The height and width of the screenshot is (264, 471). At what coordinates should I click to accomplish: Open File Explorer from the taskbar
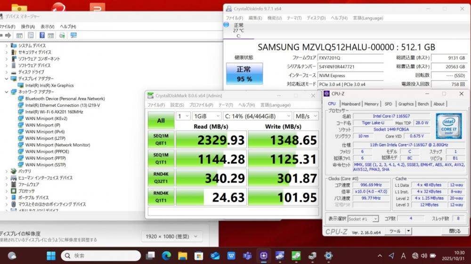click(182, 256)
